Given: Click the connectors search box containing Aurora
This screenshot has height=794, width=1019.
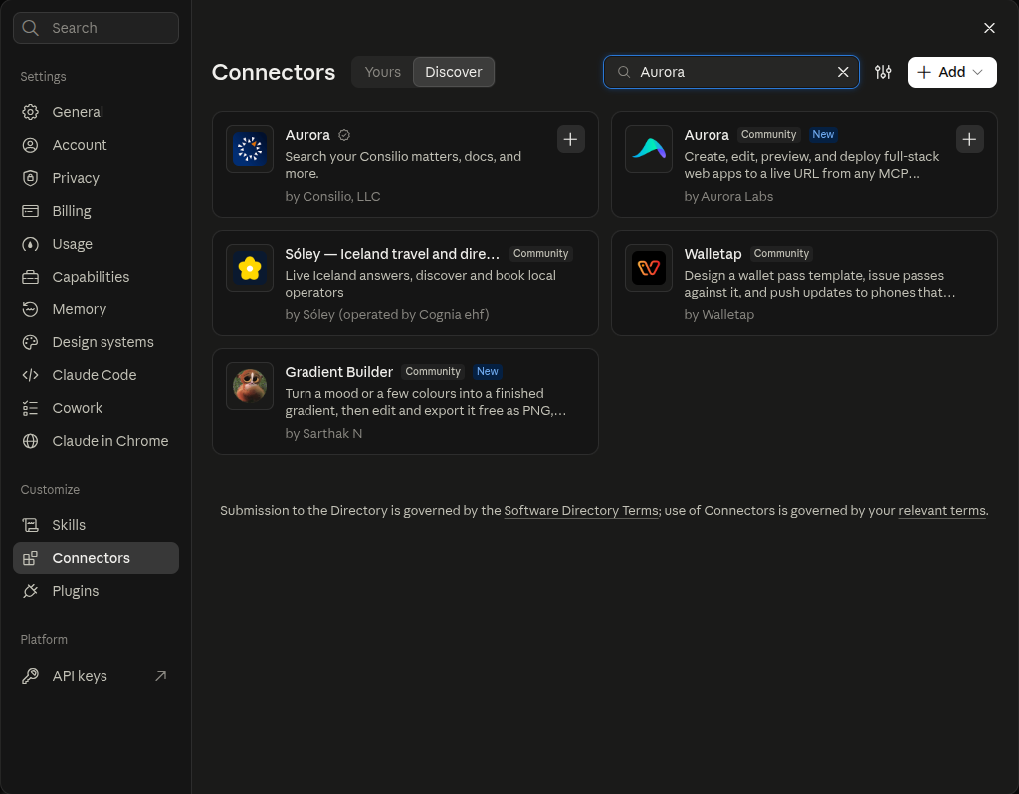Looking at the screenshot, I should point(731,72).
